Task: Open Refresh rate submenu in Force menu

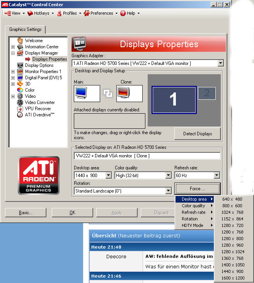Action: [x=194, y=212]
